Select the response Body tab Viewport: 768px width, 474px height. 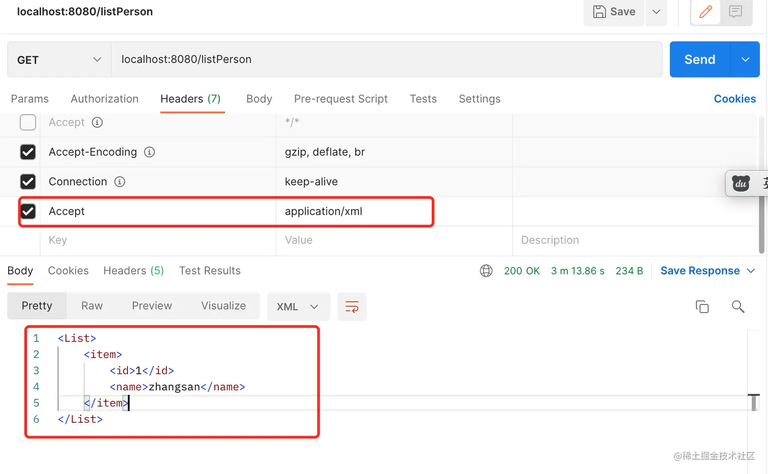pyautogui.click(x=20, y=271)
